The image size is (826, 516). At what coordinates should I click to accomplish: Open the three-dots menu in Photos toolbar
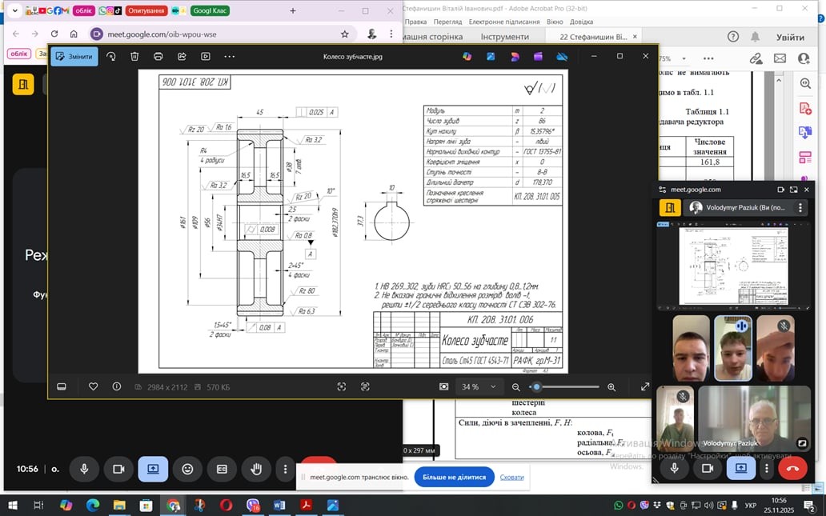(230, 57)
